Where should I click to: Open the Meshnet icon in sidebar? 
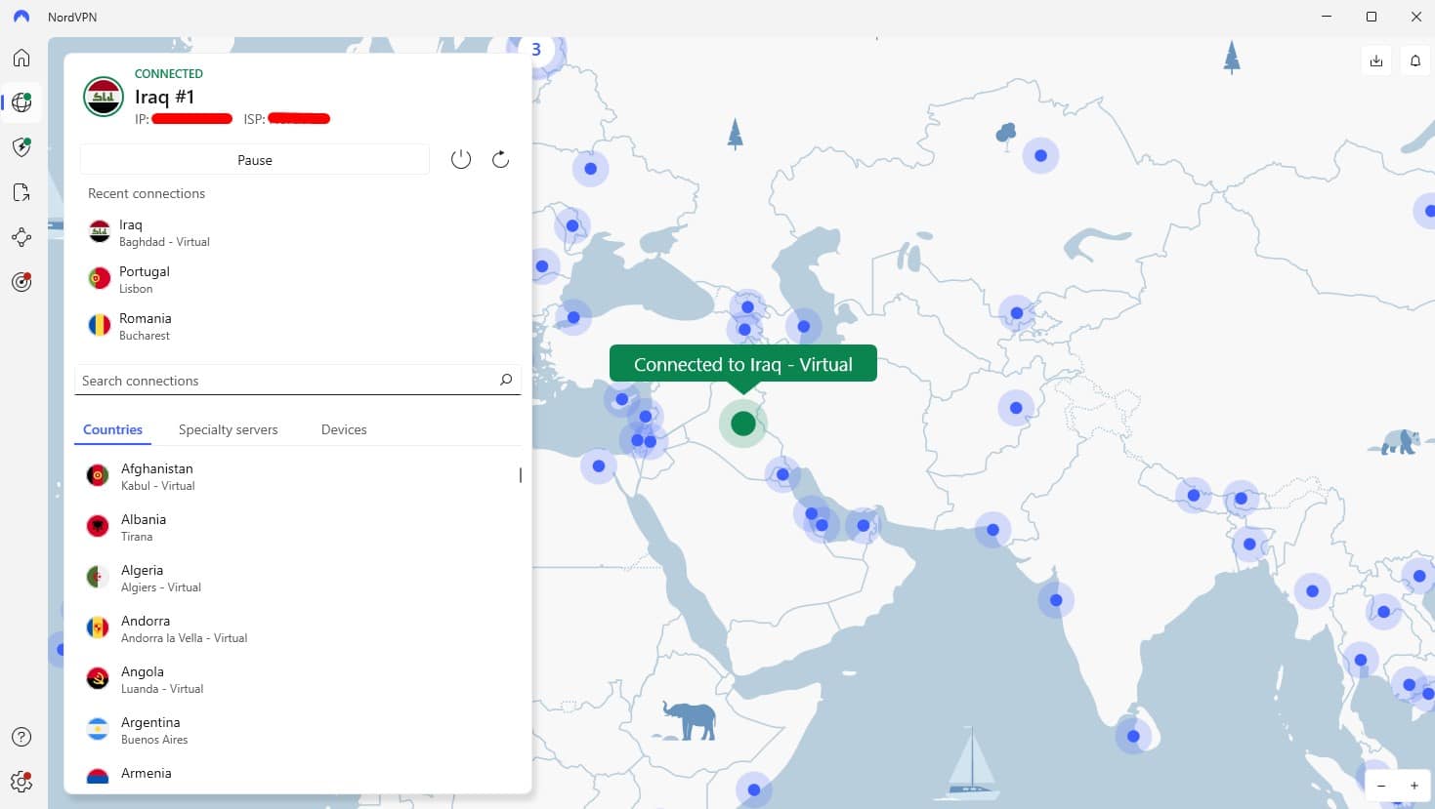(21, 237)
